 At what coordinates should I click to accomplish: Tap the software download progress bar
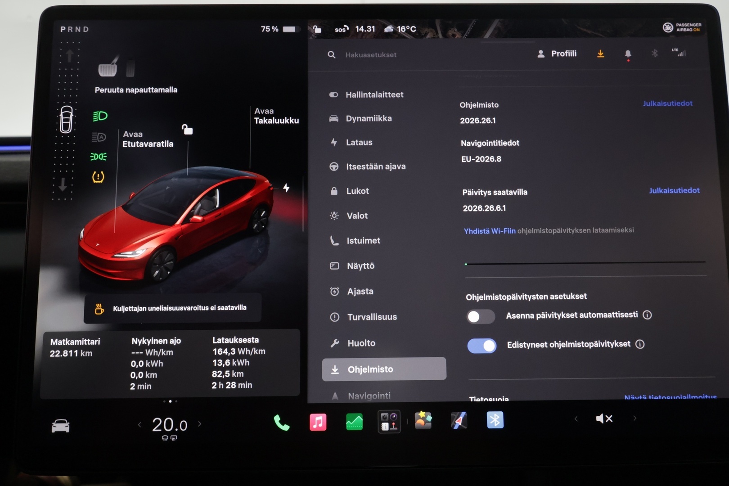(x=585, y=263)
